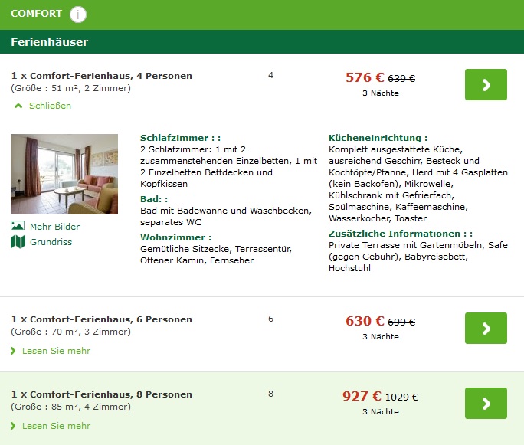Click the 630 € price

point(365,321)
